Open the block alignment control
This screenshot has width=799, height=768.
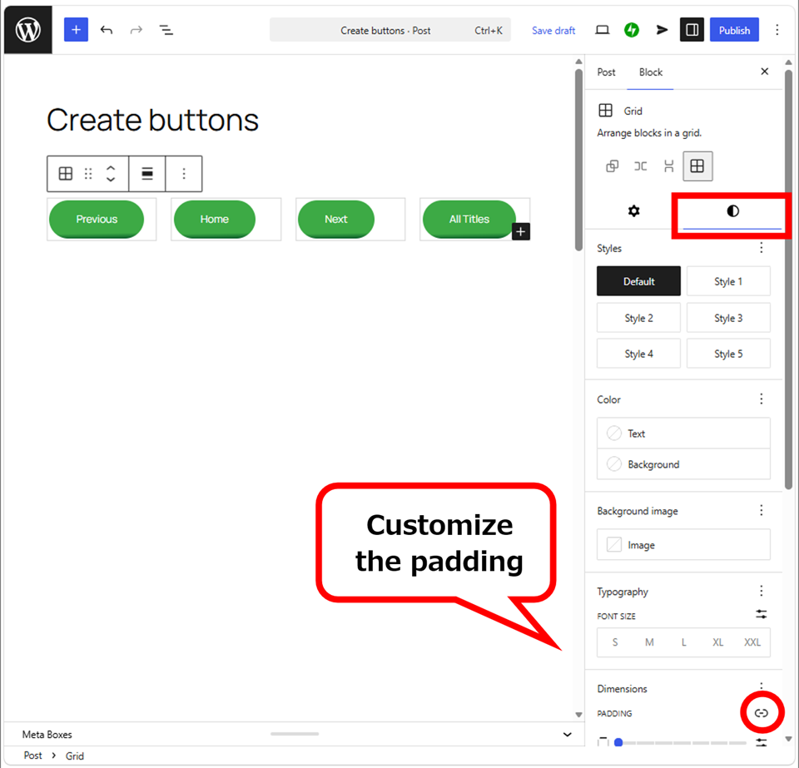coord(147,174)
